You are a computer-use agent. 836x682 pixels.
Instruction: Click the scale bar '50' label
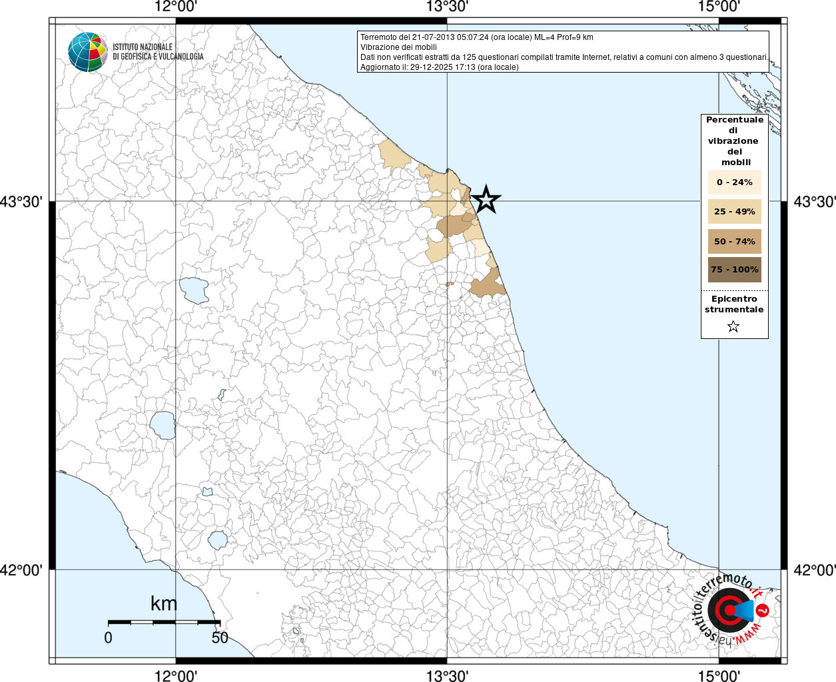click(x=220, y=637)
